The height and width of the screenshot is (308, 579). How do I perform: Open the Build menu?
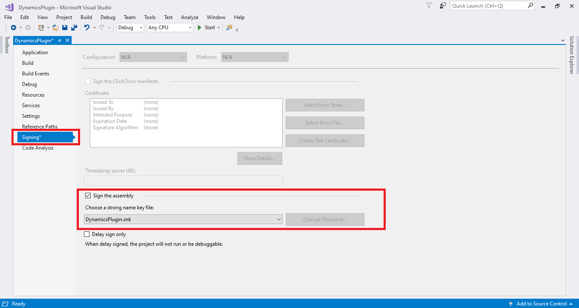click(86, 17)
